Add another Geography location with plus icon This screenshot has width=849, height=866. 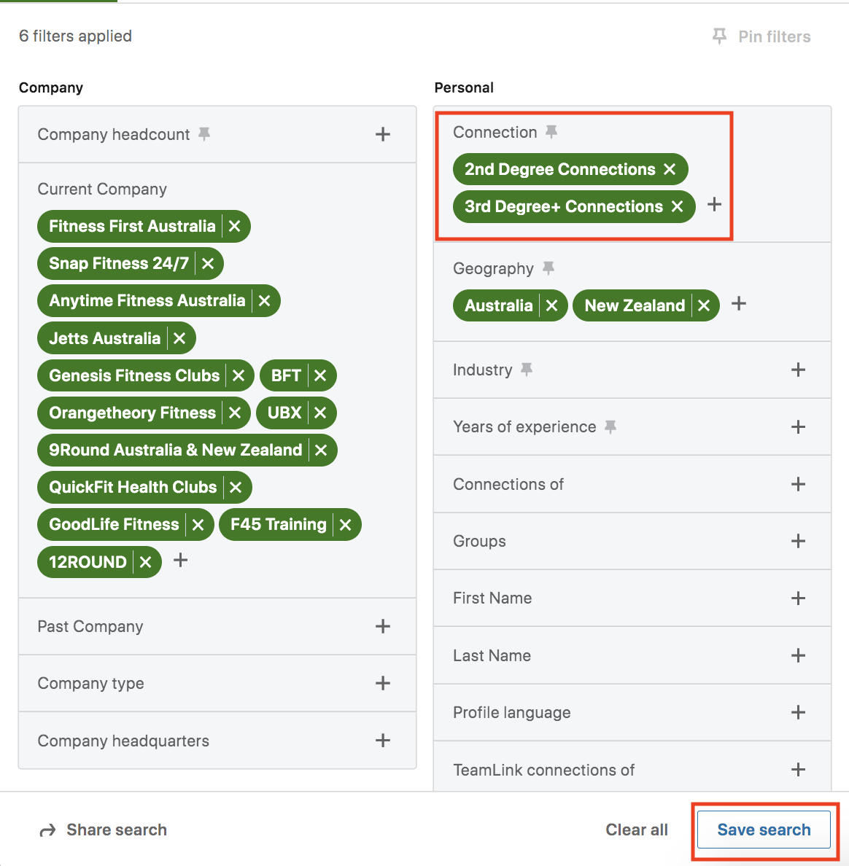pyautogui.click(x=739, y=304)
